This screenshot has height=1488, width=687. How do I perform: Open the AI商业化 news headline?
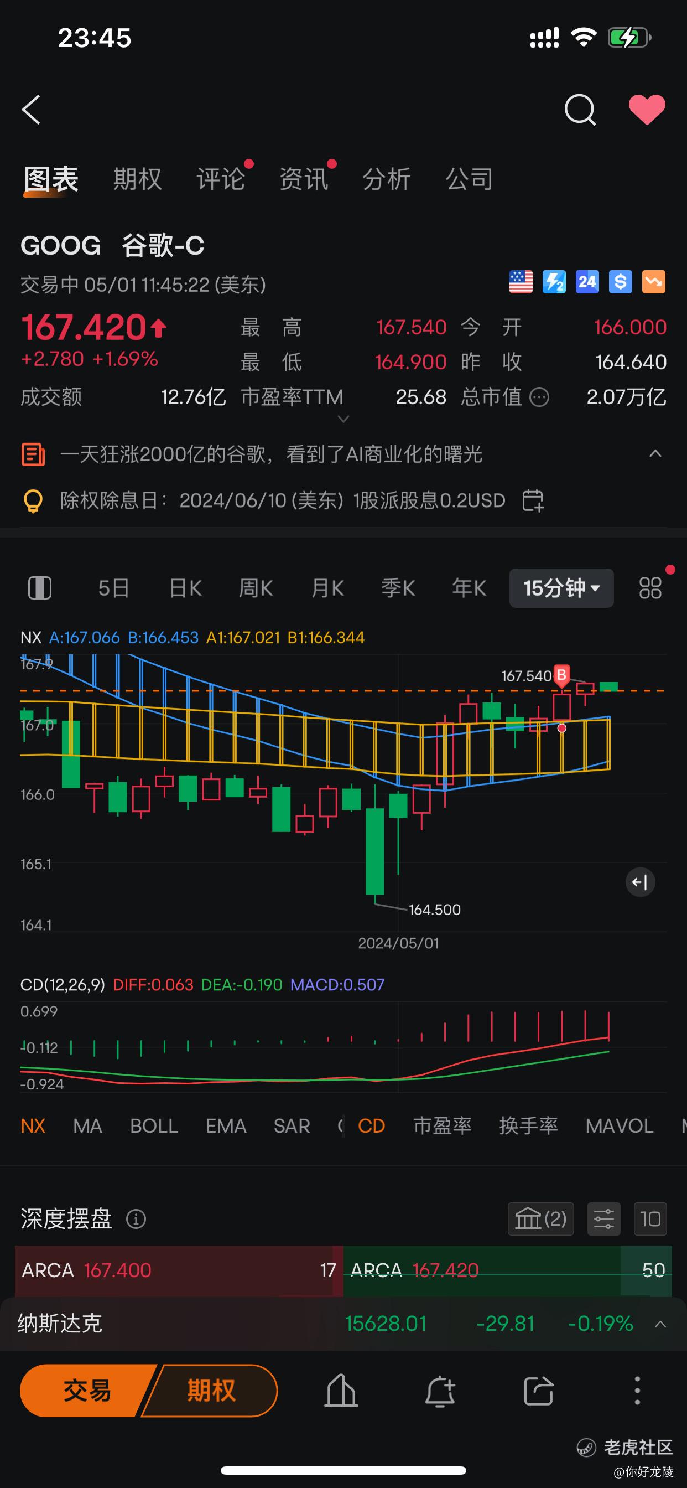tap(272, 454)
